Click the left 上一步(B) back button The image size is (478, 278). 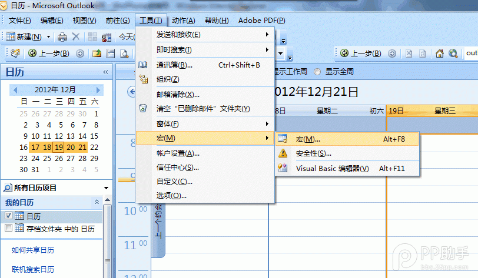[x=49, y=53]
